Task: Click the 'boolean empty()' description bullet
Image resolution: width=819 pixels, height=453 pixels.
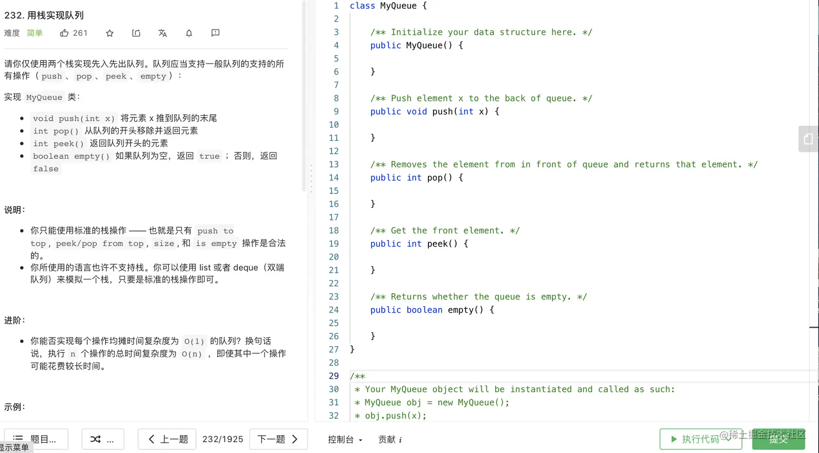Action: [155, 162]
